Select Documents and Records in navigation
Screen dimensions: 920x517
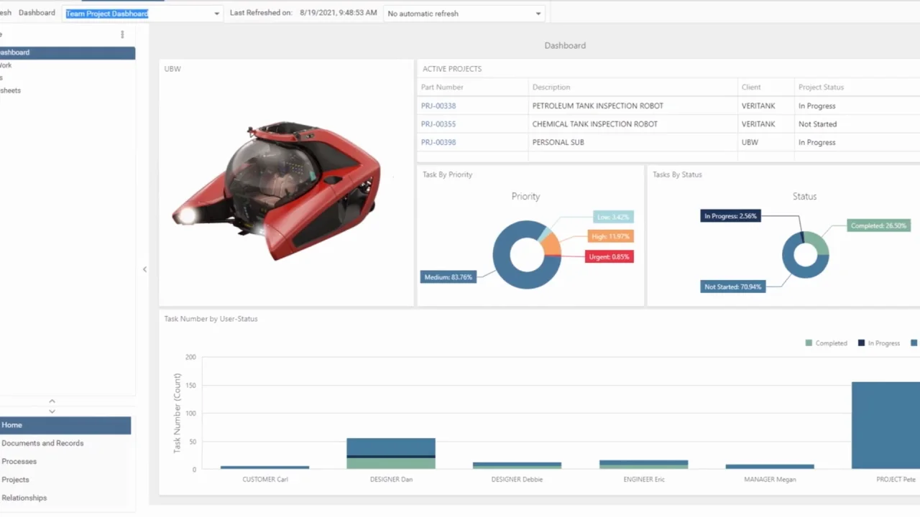pos(42,443)
